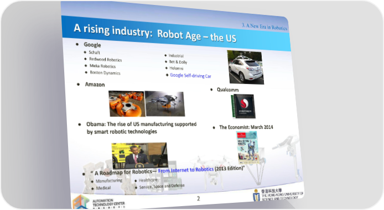The image size is (384, 210).
Task: Click the Redwood Robotics bullet item
Action: pyautogui.click(x=105, y=59)
